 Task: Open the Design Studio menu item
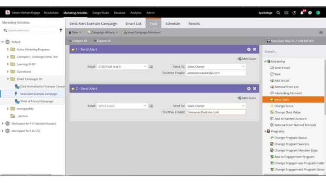coord(101,13)
